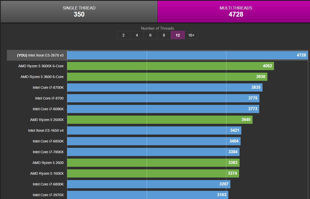Click the Number of Threads heading
Image resolution: width=310 pixels, height=199 pixels.
coord(157,28)
